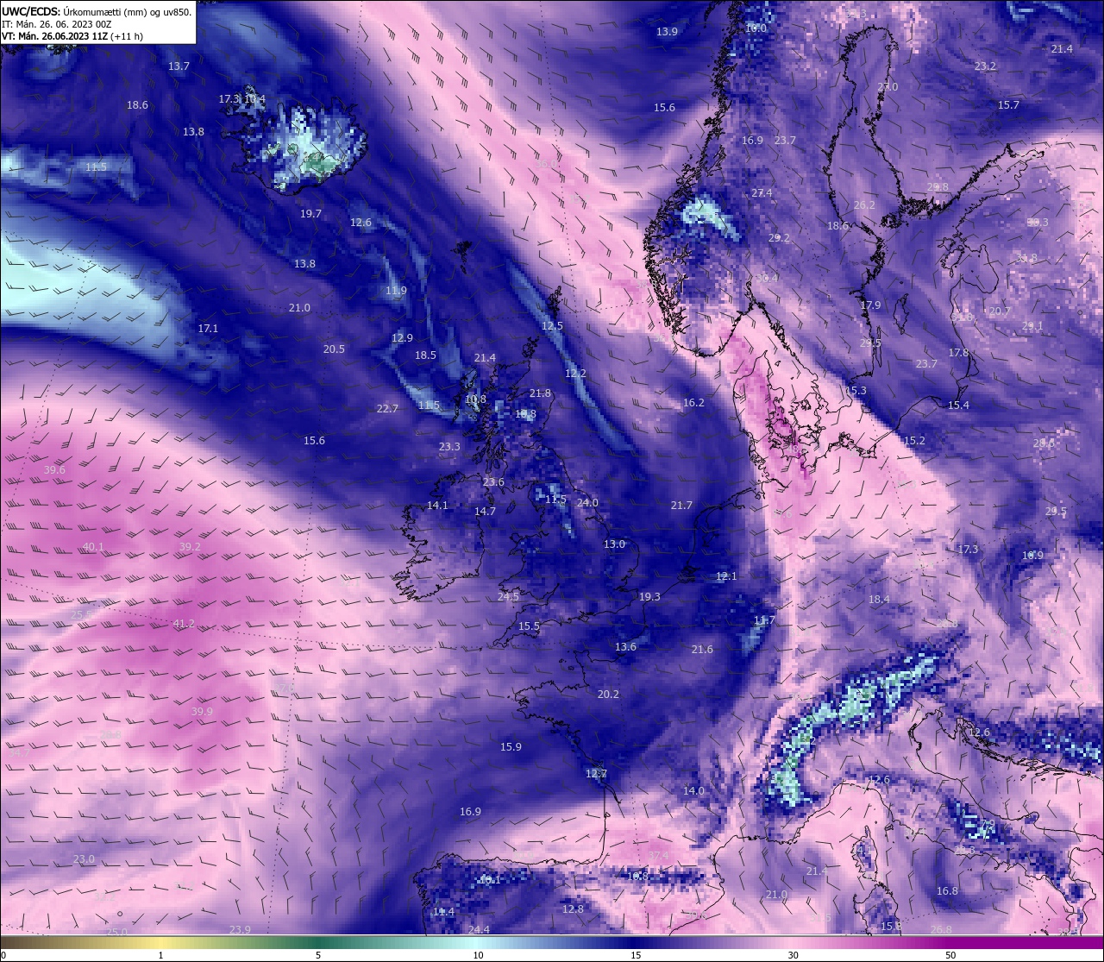Click the VT: Mán. 26.06.2023 11Z line
Screen dimensions: 1104x962
72,36
